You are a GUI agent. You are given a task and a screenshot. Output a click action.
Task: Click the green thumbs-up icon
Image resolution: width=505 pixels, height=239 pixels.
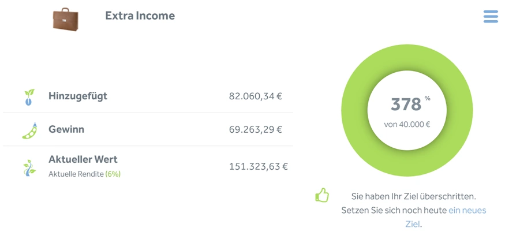point(322,196)
